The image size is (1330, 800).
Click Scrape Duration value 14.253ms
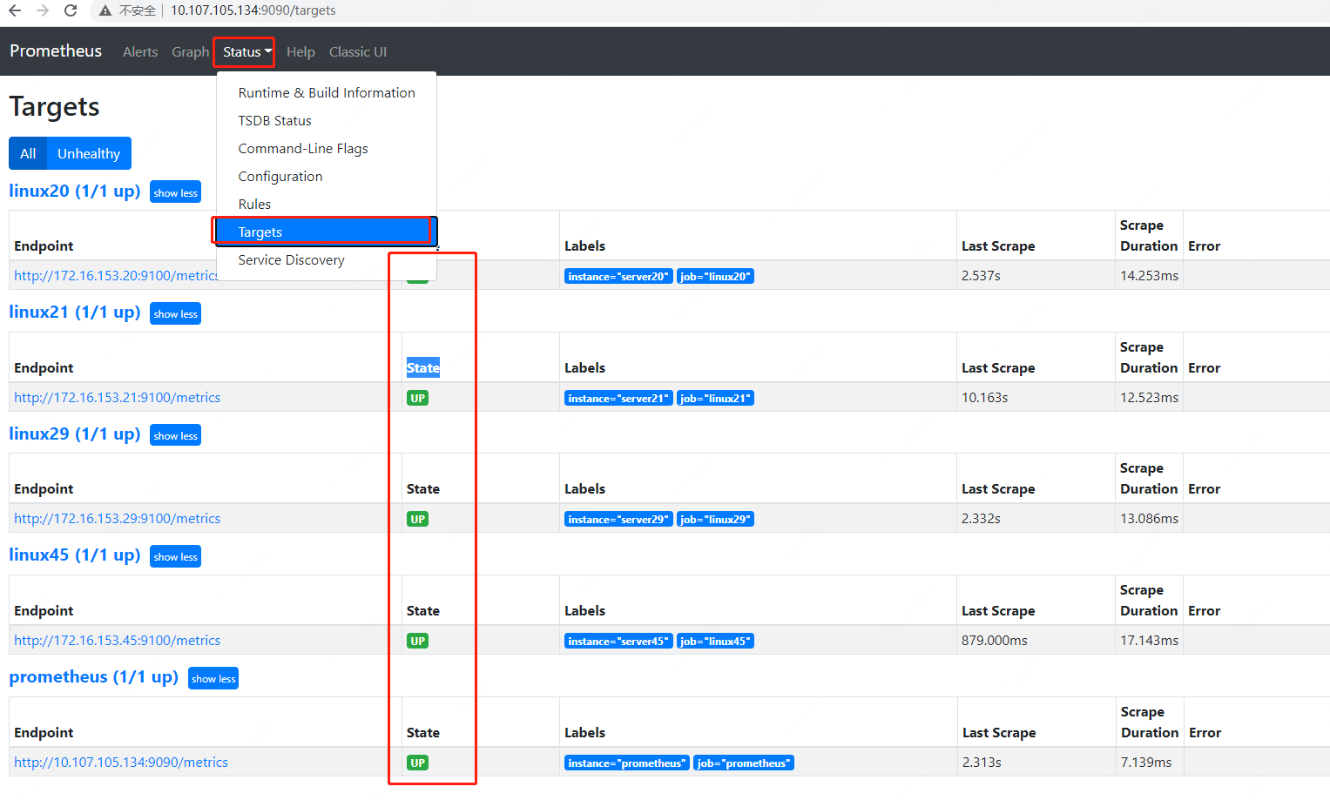pyautogui.click(x=1149, y=276)
